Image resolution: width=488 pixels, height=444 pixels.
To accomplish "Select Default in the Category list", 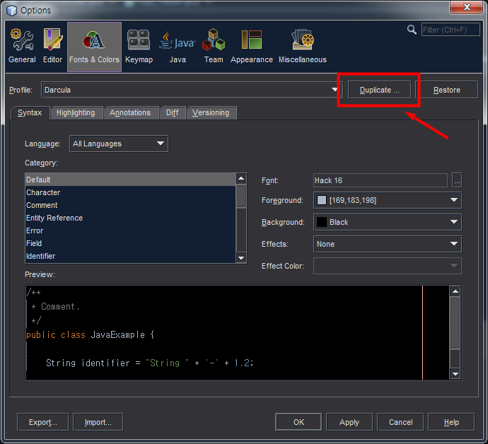I will click(130, 180).
